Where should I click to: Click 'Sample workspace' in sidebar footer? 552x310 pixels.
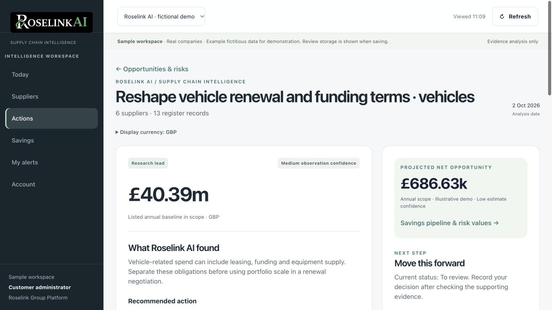point(31,277)
